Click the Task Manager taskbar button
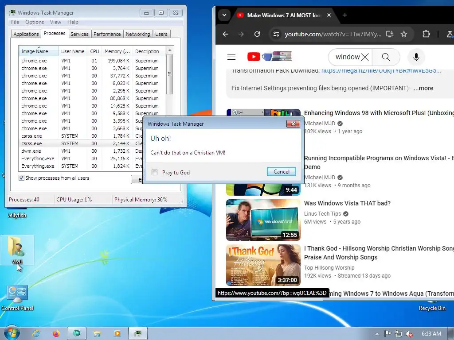 pos(138,334)
